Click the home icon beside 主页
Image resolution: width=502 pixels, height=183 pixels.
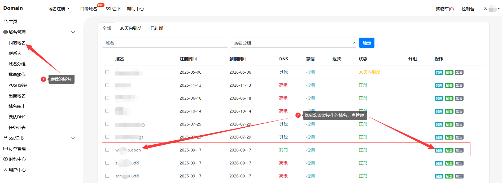click(x=5, y=22)
